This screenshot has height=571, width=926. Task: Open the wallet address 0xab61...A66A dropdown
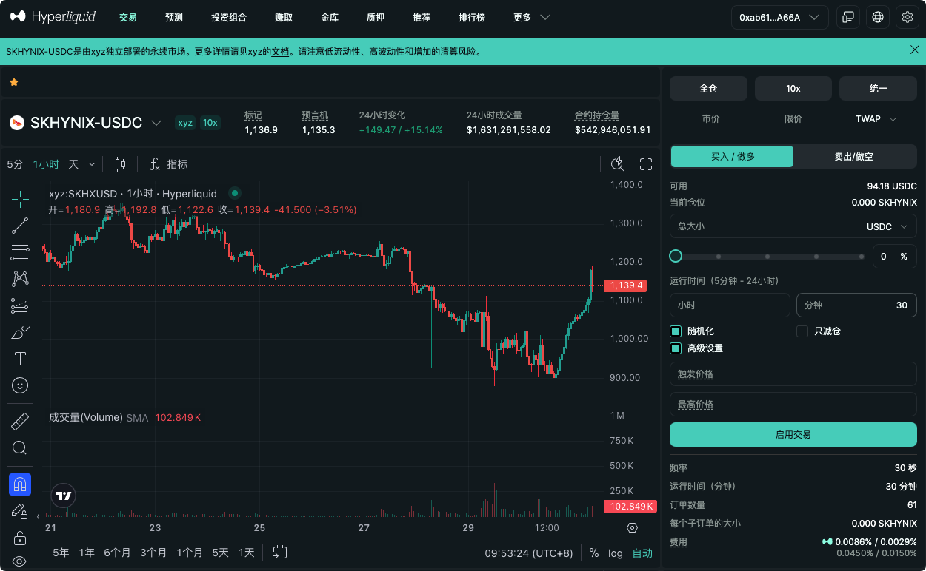click(779, 17)
